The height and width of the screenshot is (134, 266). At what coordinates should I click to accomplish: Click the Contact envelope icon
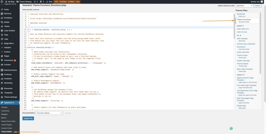[x=2, y=65]
